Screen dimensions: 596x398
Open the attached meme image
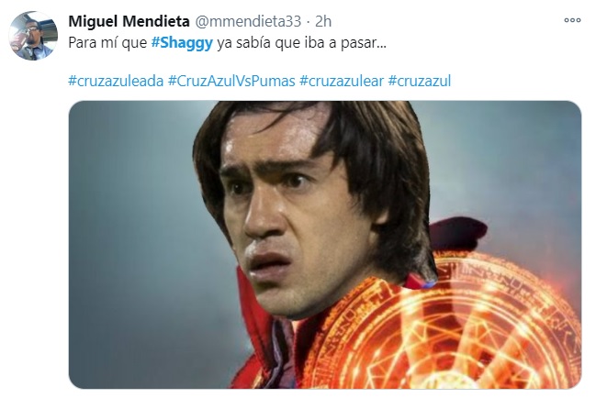(x=325, y=245)
